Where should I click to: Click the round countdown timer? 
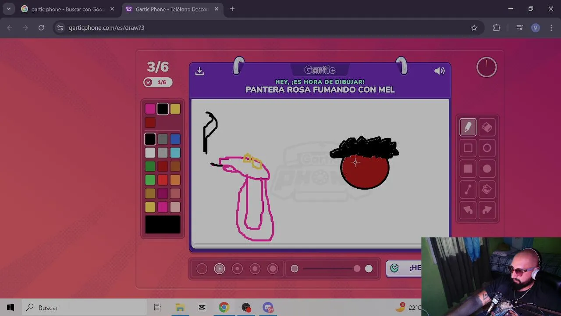pyautogui.click(x=486, y=67)
